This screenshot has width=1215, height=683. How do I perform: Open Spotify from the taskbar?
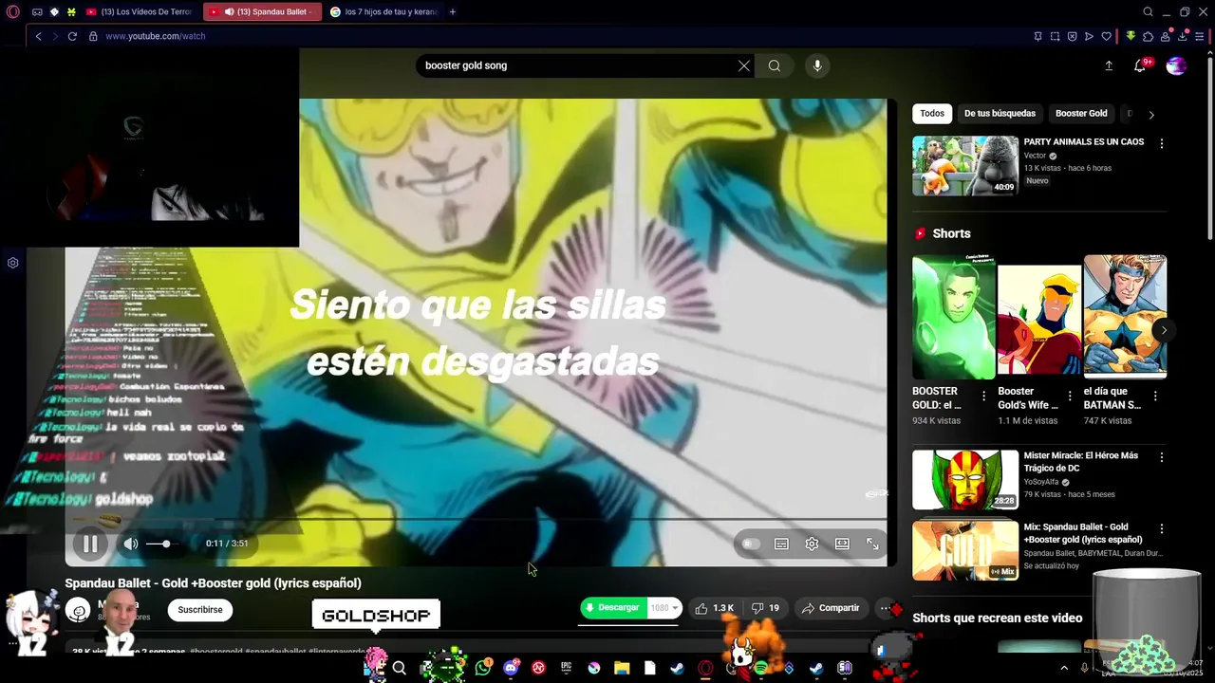click(x=760, y=668)
